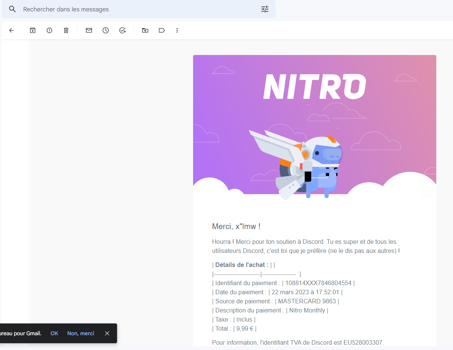Click 'Nitro Monthly' description text
The width and height of the screenshot is (453, 350).
pos(307,311)
